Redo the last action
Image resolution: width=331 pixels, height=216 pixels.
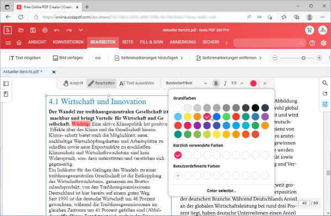[x=69, y=30]
